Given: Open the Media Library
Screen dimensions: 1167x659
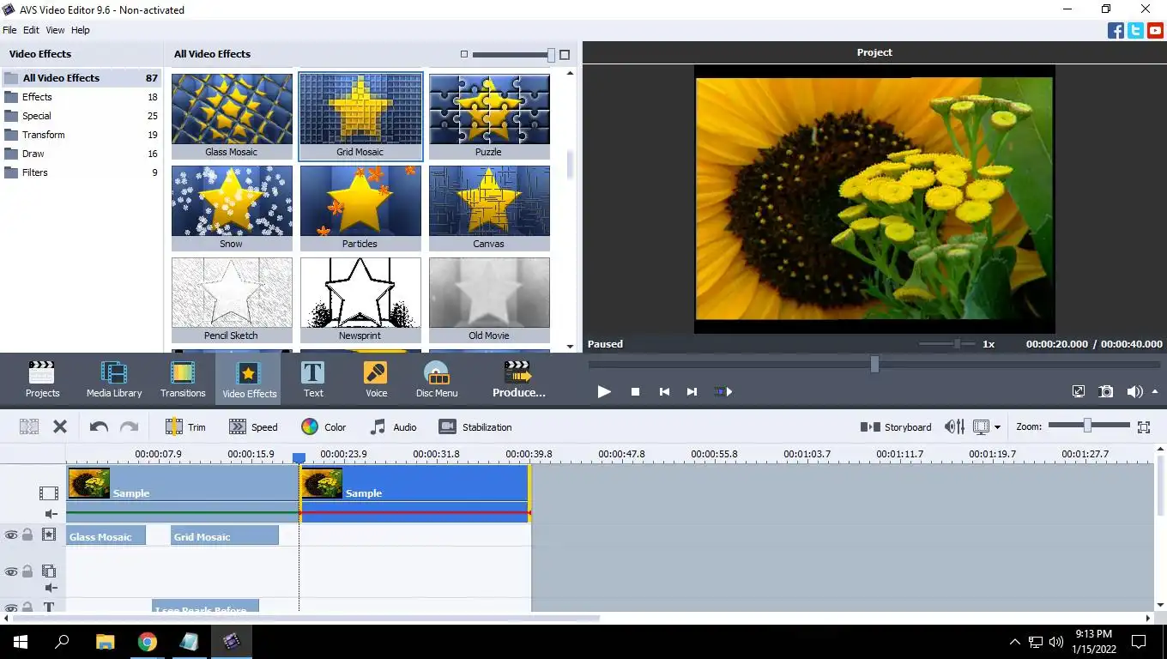Looking at the screenshot, I should [114, 379].
